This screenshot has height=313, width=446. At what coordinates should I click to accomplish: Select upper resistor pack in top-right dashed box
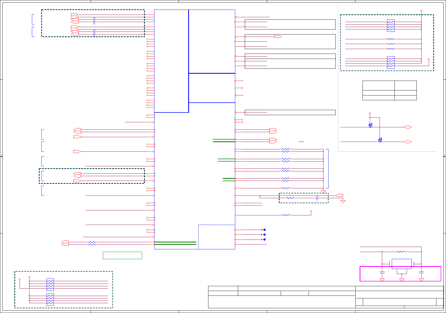pos(391,26)
